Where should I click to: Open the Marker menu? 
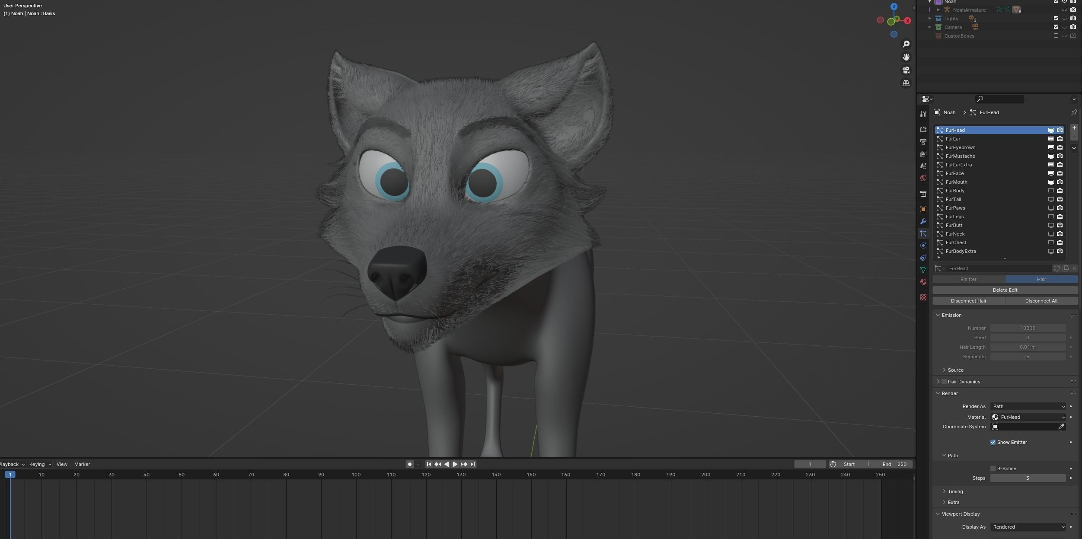(x=82, y=464)
